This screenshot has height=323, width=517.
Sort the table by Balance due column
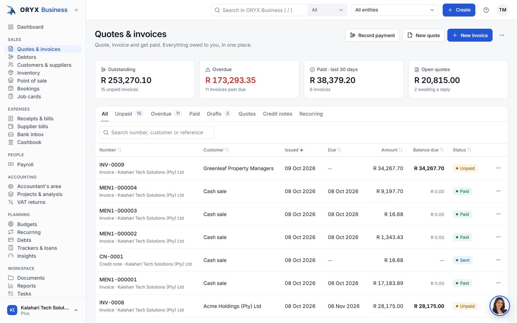428,150
